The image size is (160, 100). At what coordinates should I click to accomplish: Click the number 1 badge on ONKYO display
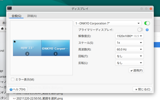pyautogui.click(x=55, y=54)
